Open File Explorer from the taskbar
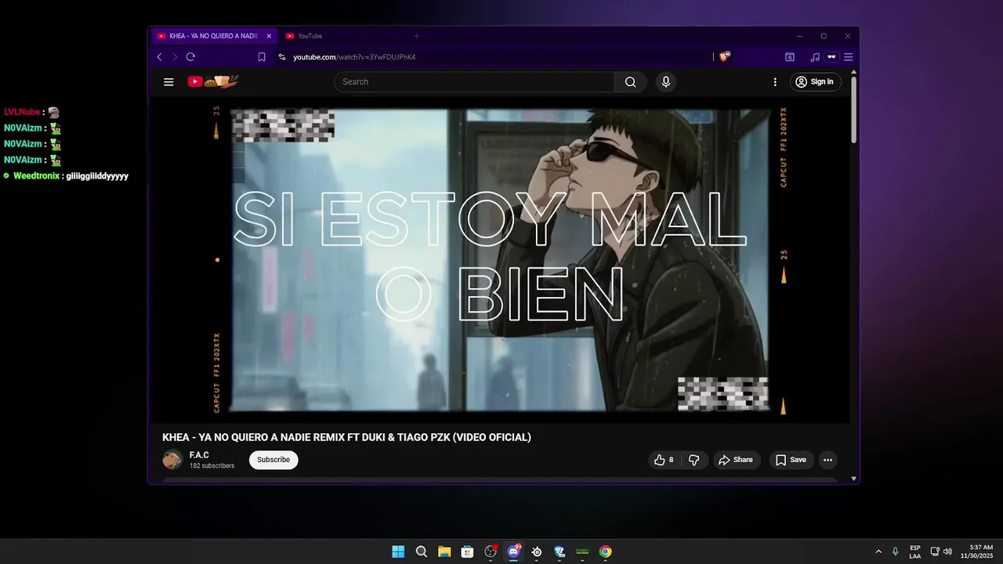This screenshot has width=1003, height=564. coord(444,551)
